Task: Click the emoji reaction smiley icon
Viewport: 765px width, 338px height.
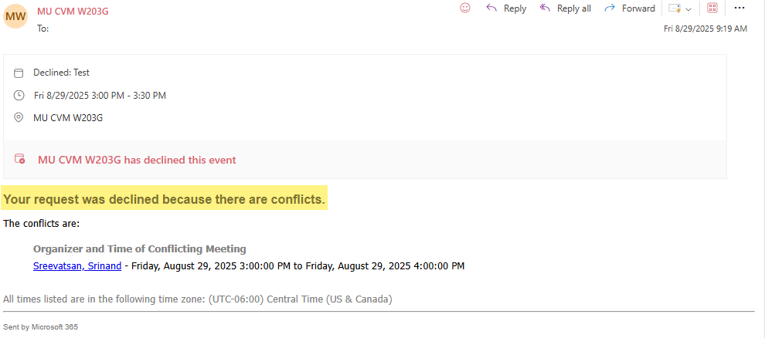Action: click(x=465, y=8)
